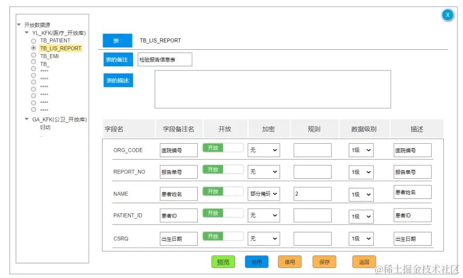The image size is (463, 278).
Task: Toggle the 开放 switch for ORG_CODE
Action: pos(223,147)
